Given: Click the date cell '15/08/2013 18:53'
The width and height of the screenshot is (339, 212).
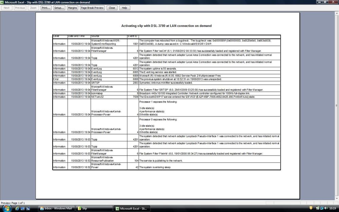Looking at the screenshot, I should pos(79,159).
